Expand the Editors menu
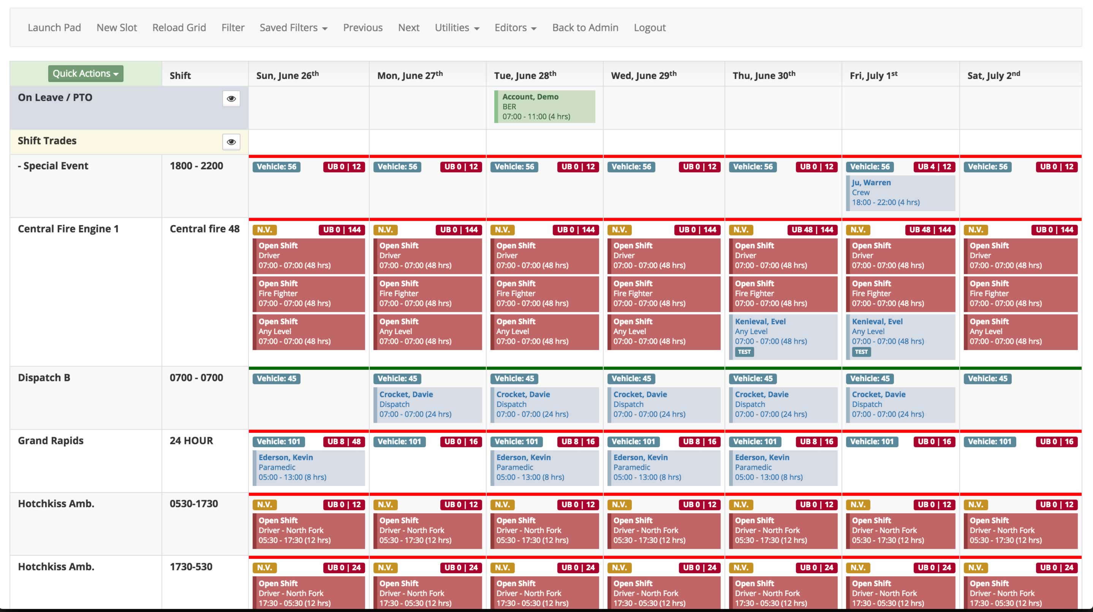The height and width of the screenshot is (612, 1093). (516, 28)
